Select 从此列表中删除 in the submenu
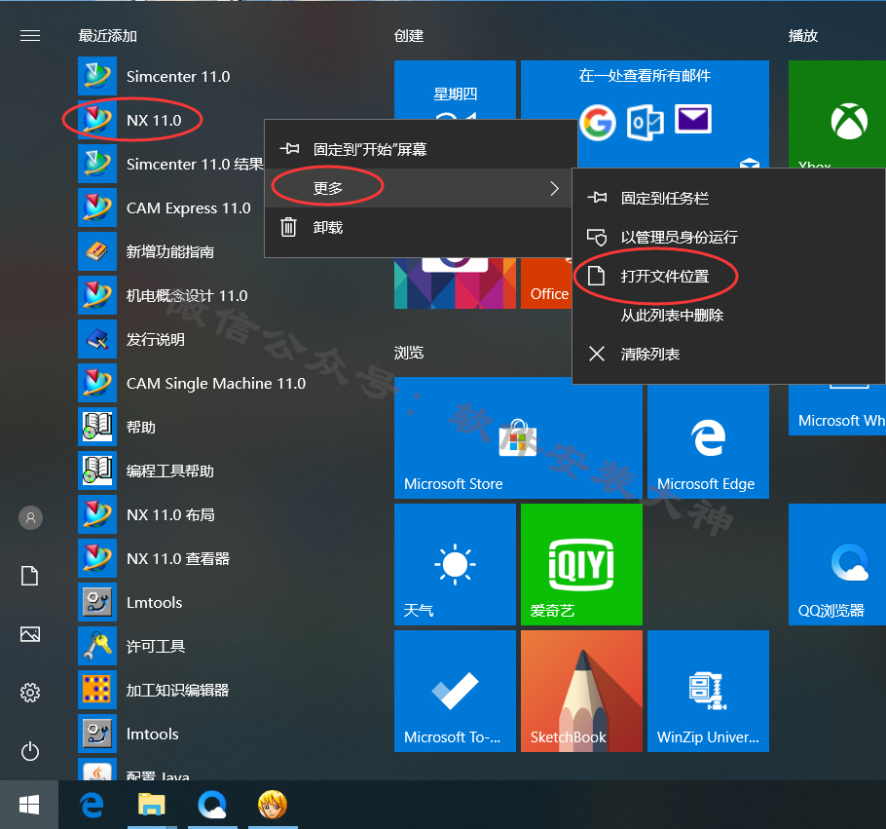The width and height of the screenshot is (886, 829). pos(728,315)
